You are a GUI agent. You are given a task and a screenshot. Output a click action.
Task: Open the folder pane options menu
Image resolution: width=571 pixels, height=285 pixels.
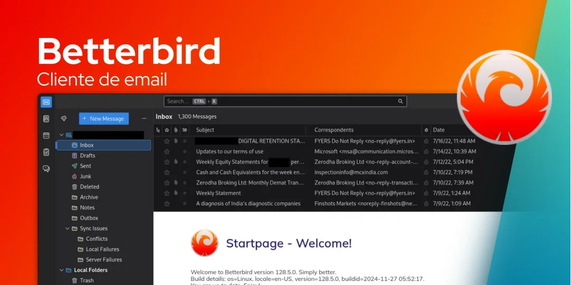[x=144, y=119]
